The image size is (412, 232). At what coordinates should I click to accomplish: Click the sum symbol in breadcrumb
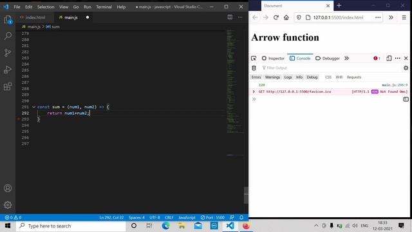click(x=53, y=26)
